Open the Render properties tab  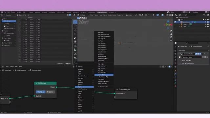176,51
